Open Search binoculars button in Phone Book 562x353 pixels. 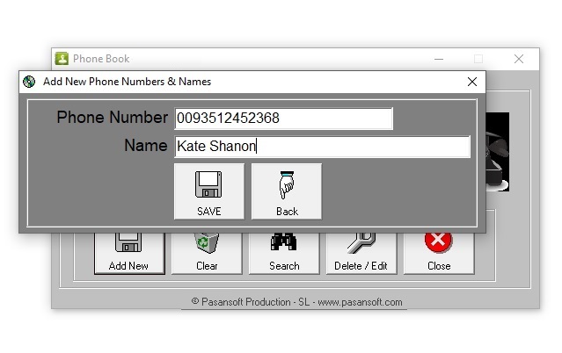284,254
